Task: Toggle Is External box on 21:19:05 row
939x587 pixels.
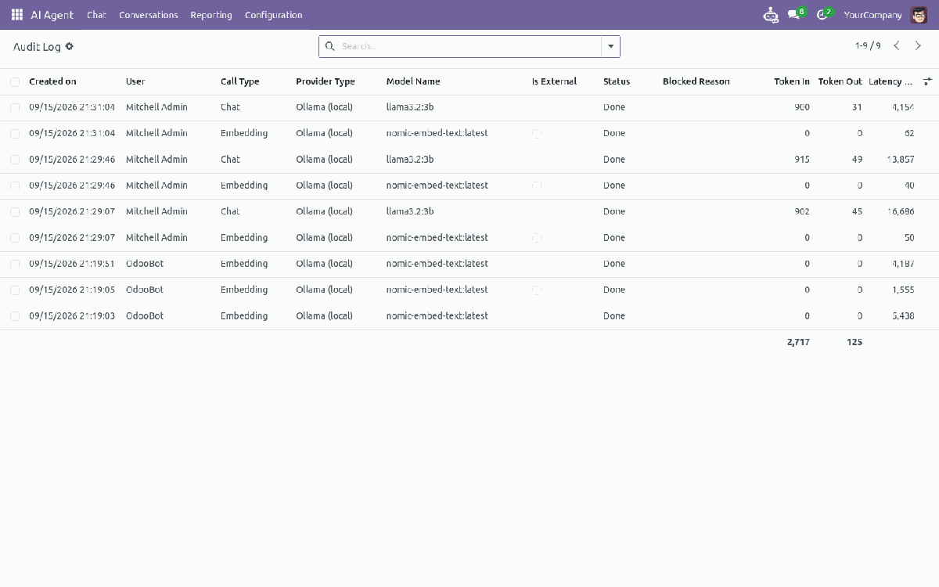Action: (x=537, y=290)
